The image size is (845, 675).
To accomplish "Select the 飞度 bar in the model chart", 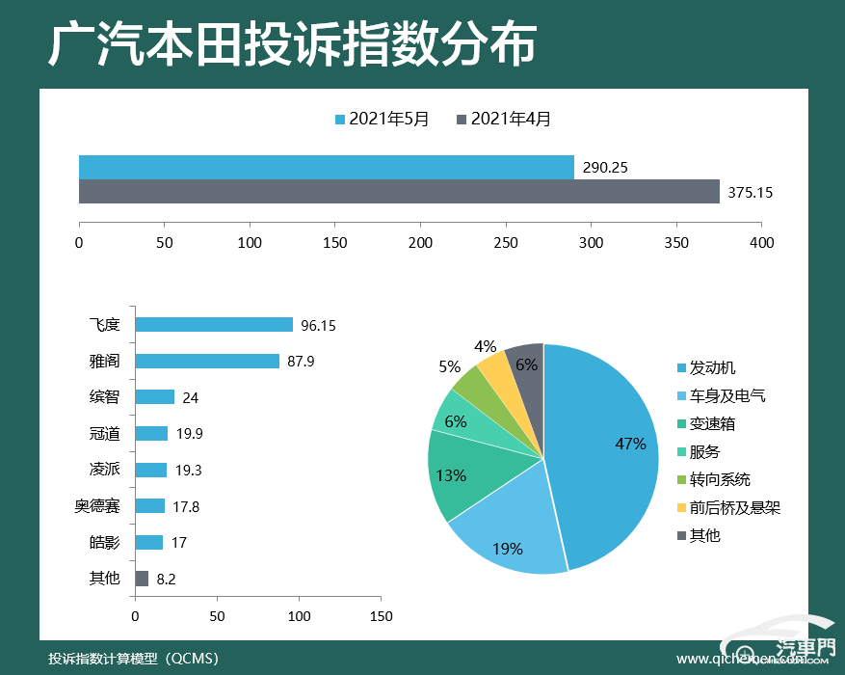I will tap(215, 325).
